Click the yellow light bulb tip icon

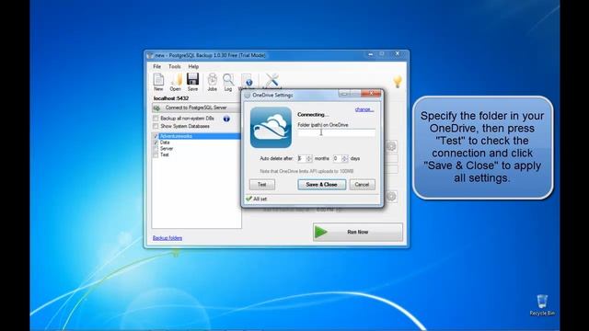click(x=398, y=82)
